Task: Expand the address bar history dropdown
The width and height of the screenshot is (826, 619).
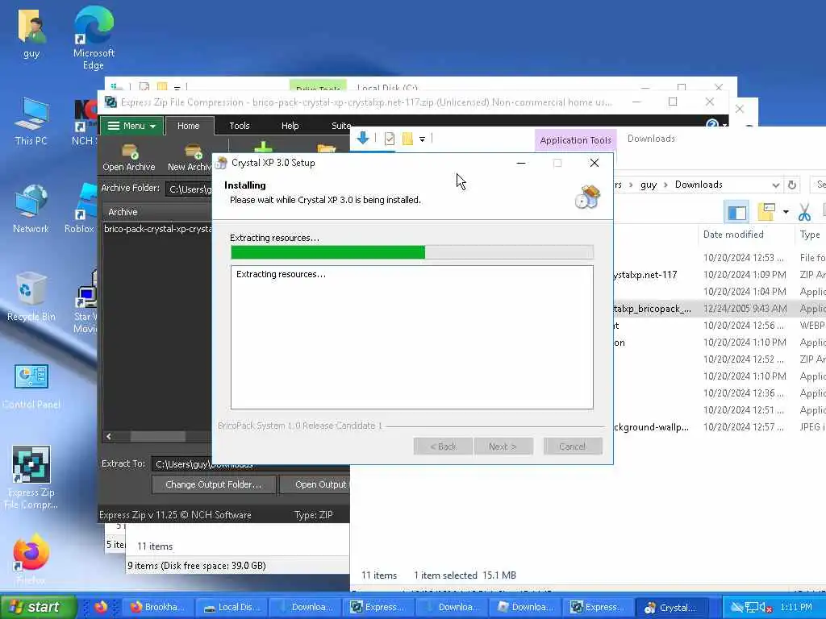Action: (x=775, y=185)
